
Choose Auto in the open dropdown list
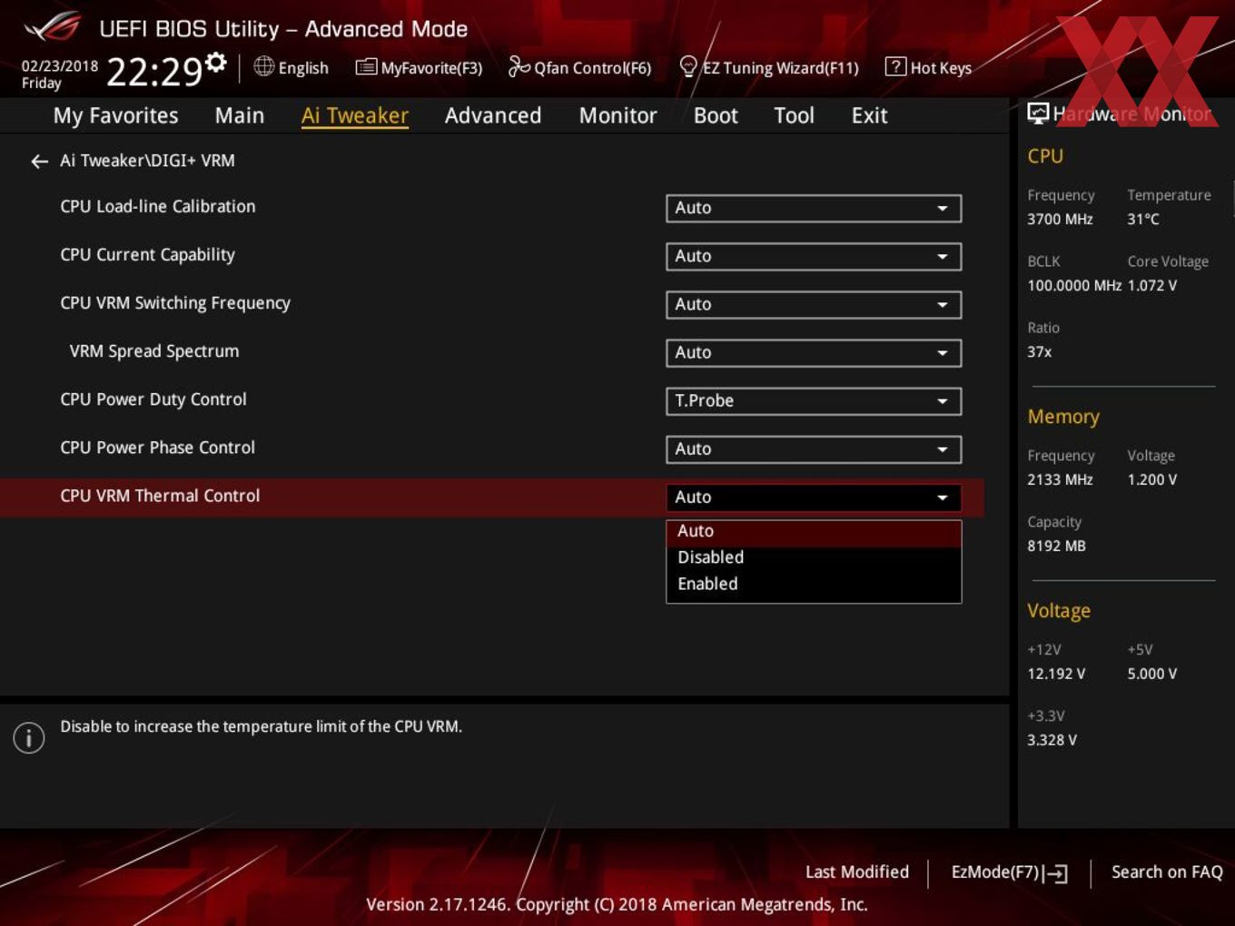(x=814, y=532)
